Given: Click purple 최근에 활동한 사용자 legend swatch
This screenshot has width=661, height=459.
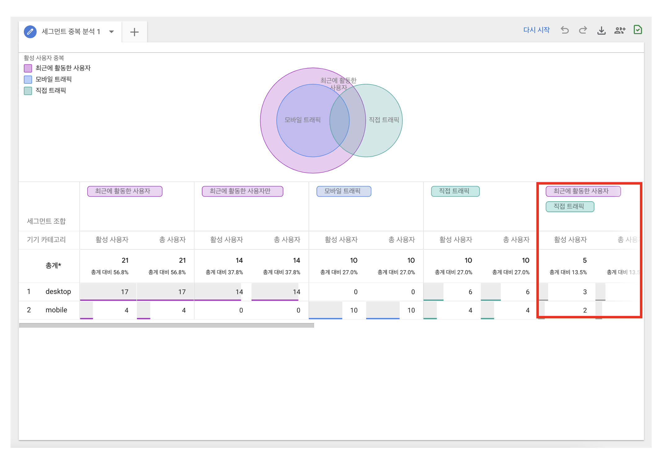Looking at the screenshot, I should [x=28, y=68].
